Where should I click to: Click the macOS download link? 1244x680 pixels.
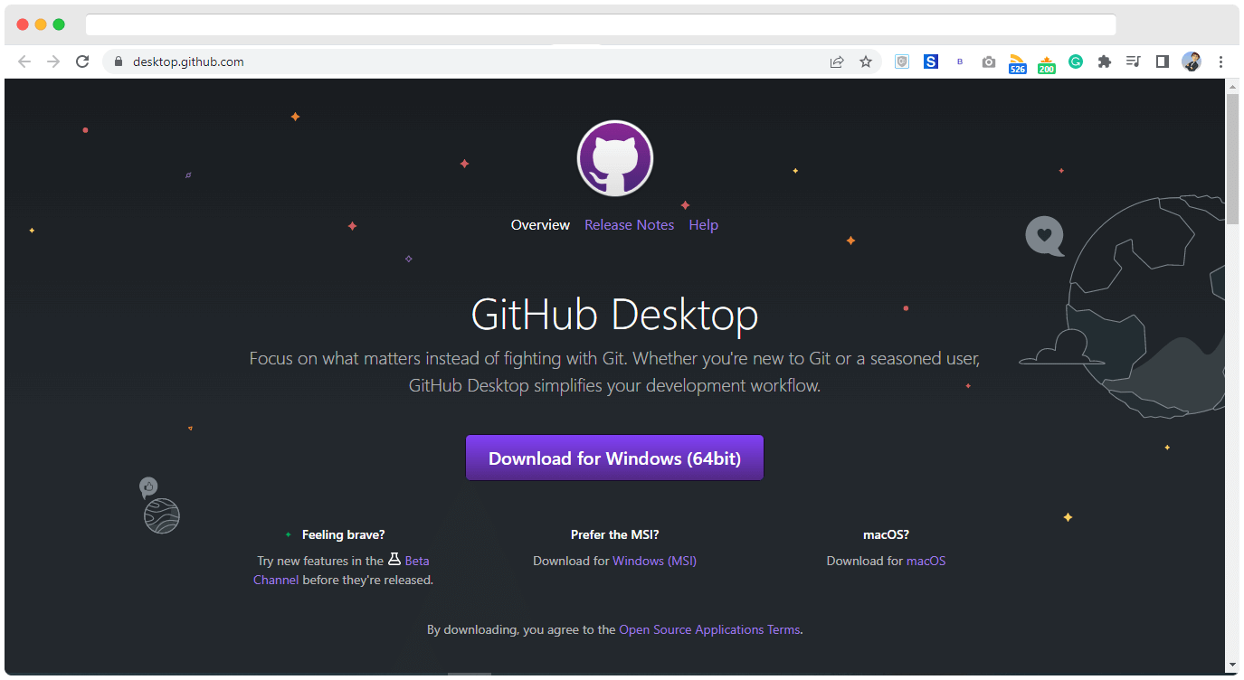pos(926,561)
